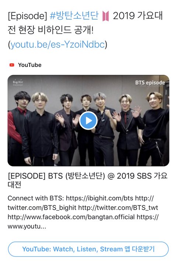Image resolution: width=177 pixels, height=267 pixels.
Task: Tap the BTS logo emoji after the hashtag
Action: click(x=105, y=16)
